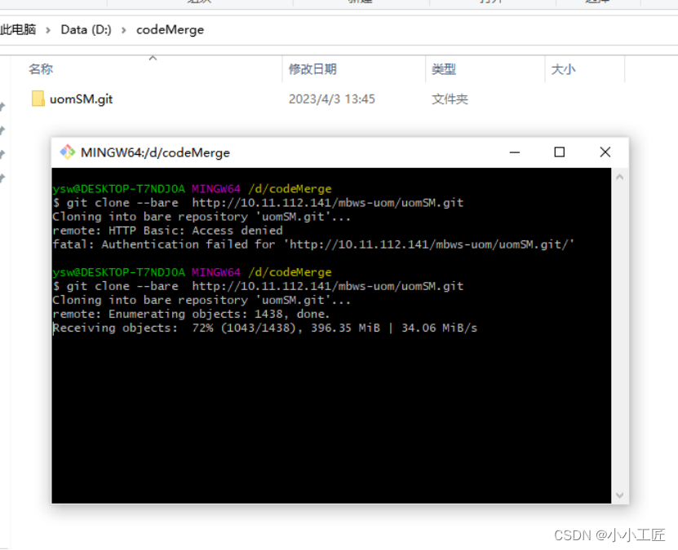Click the yellow folder icon next to uomSM.git
Viewport: 678px width, 550px height.
pyautogui.click(x=37, y=99)
